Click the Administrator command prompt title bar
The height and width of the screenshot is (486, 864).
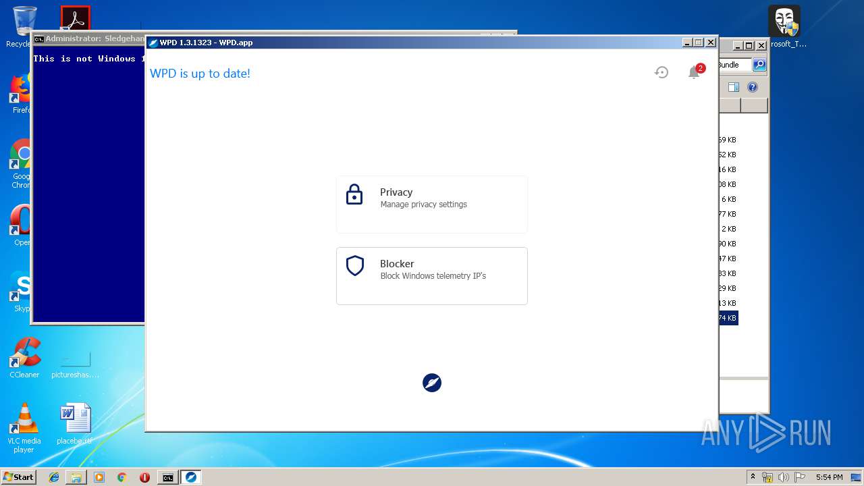tap(89, 39)
